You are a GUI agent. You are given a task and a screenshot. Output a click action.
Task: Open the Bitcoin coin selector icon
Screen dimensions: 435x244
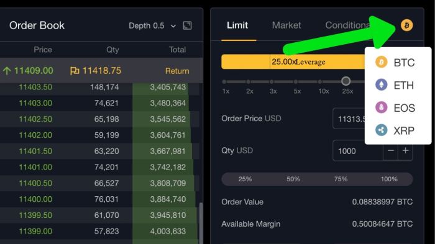[406, 25]
